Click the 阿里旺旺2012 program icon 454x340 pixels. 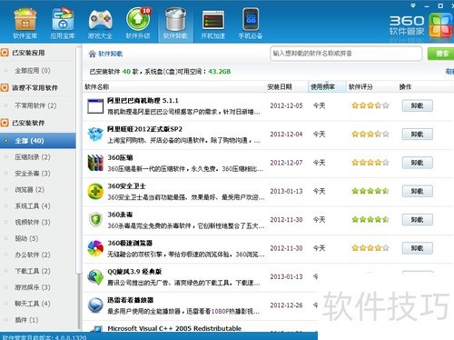click(x=95, y=135)
